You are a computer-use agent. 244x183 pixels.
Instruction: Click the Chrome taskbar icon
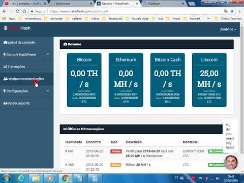coord(65,178)
